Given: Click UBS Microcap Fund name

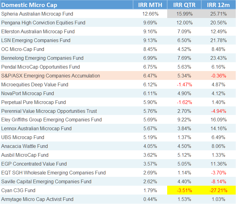Looking at the screenshot, I should coord(23,137).
